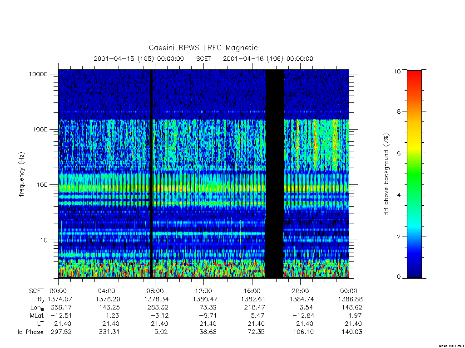
Task: Click the 20:00 SCET time label
Action: click(301, 291)
